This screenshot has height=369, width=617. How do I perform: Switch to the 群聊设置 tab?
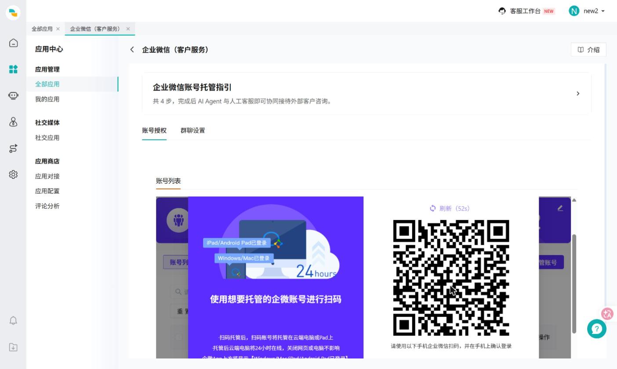click(192, 130)
